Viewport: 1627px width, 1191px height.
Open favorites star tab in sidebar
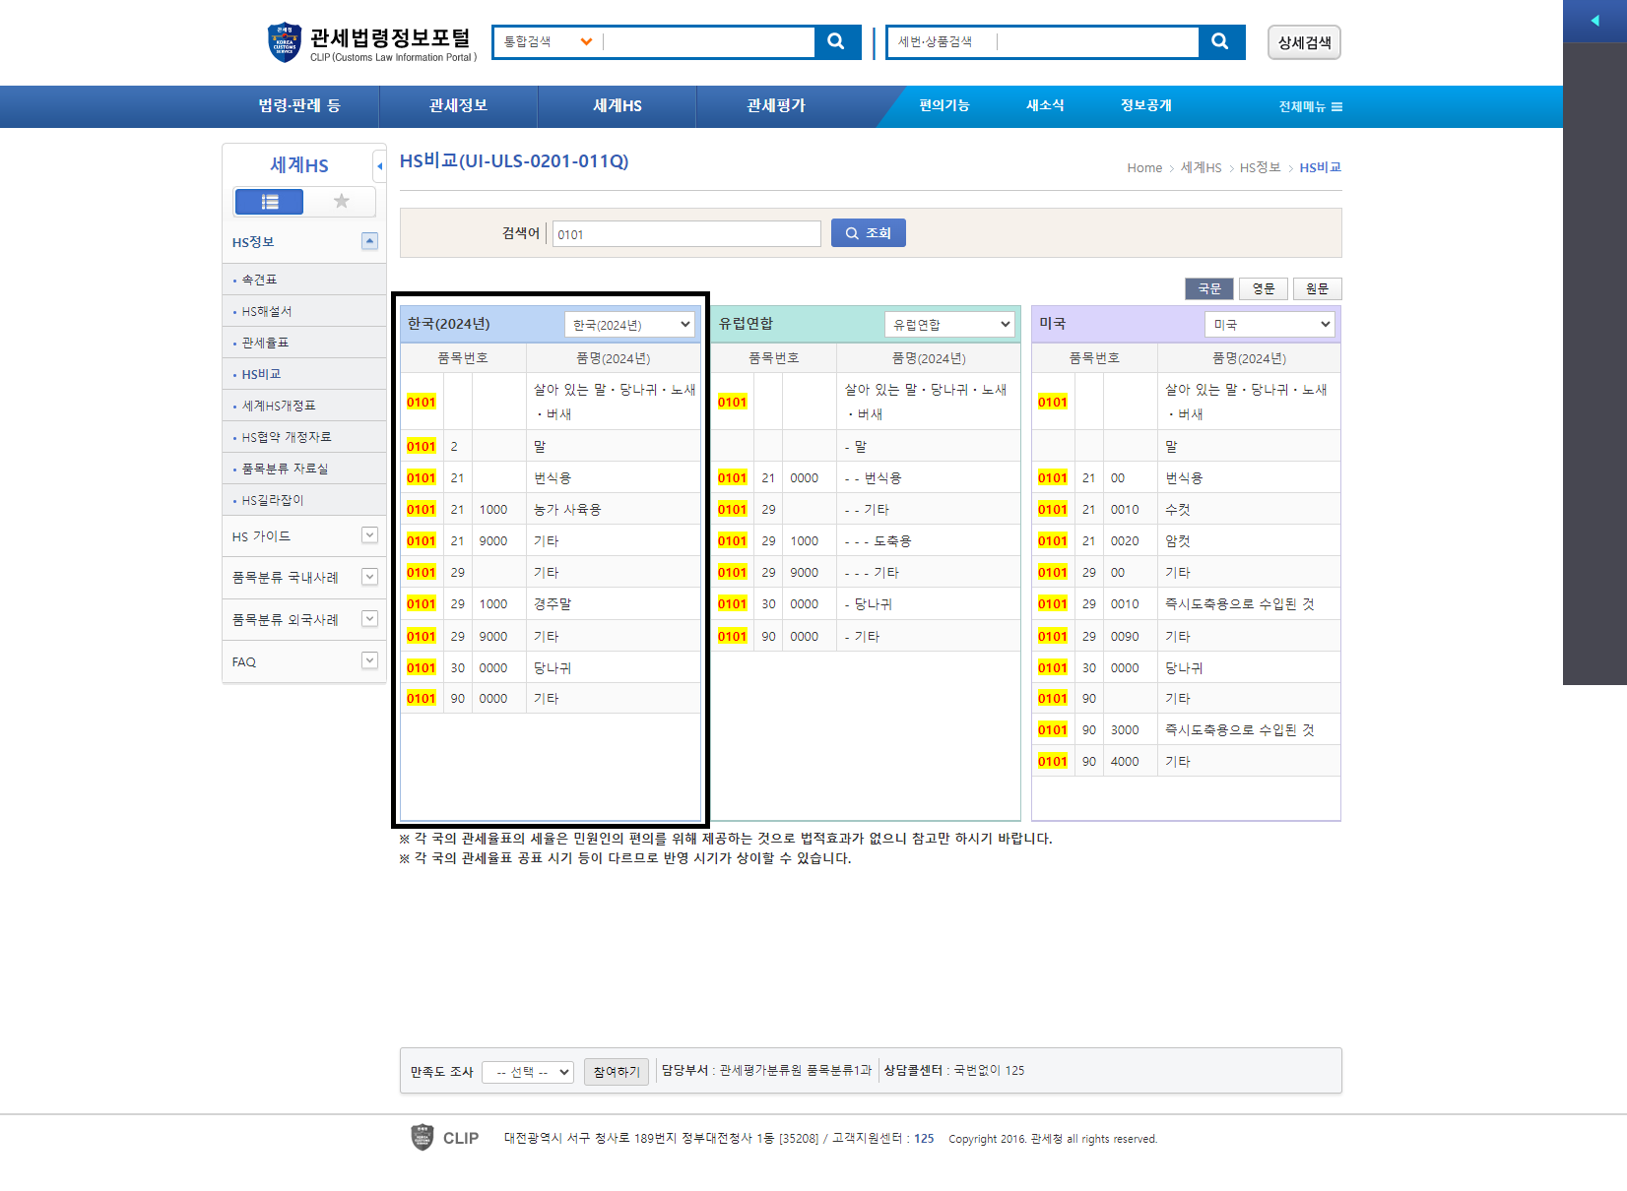pos(342,202)
